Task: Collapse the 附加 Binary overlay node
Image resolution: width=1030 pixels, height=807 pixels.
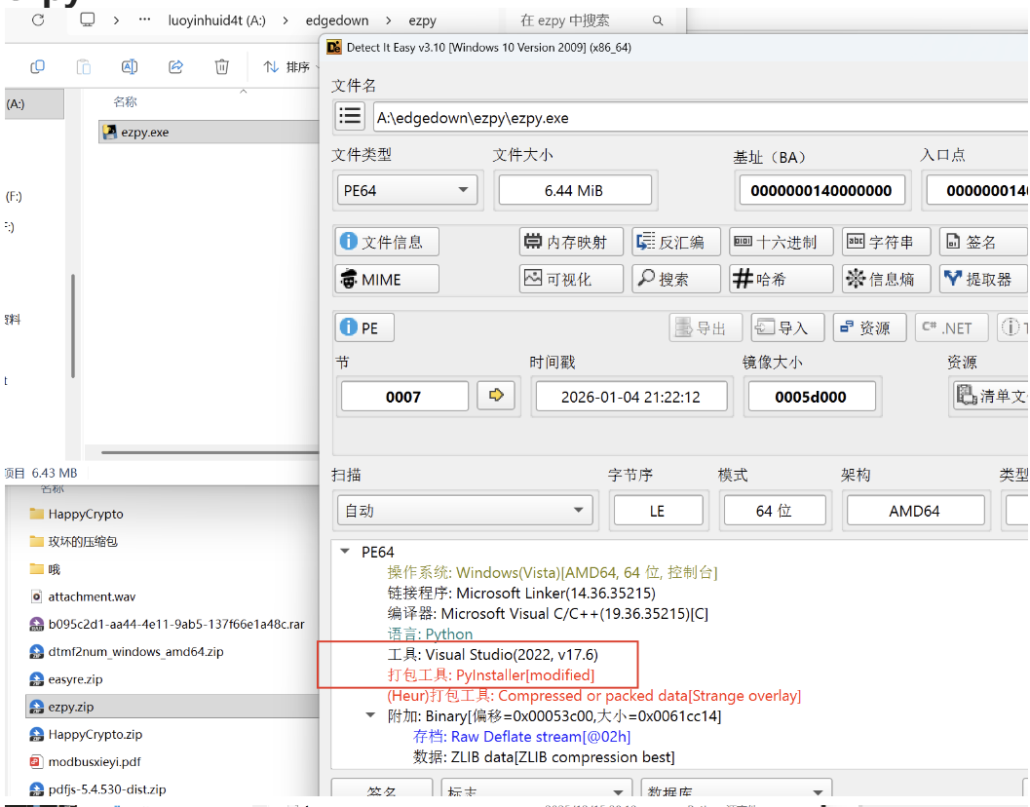Action: [370, 716]
